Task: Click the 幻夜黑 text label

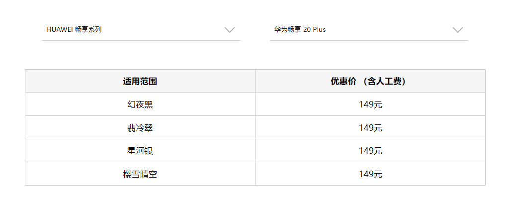Action: (140, 104)
